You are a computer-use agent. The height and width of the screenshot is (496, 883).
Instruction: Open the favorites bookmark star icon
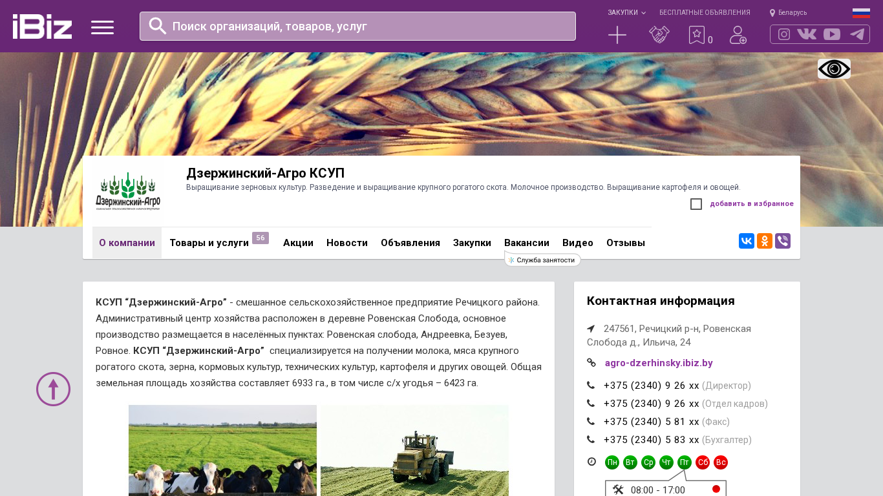[697, 35]
